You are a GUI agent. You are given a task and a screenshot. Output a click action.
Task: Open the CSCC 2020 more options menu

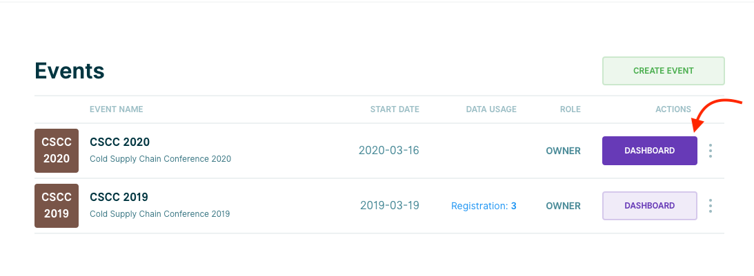[711, 151]
